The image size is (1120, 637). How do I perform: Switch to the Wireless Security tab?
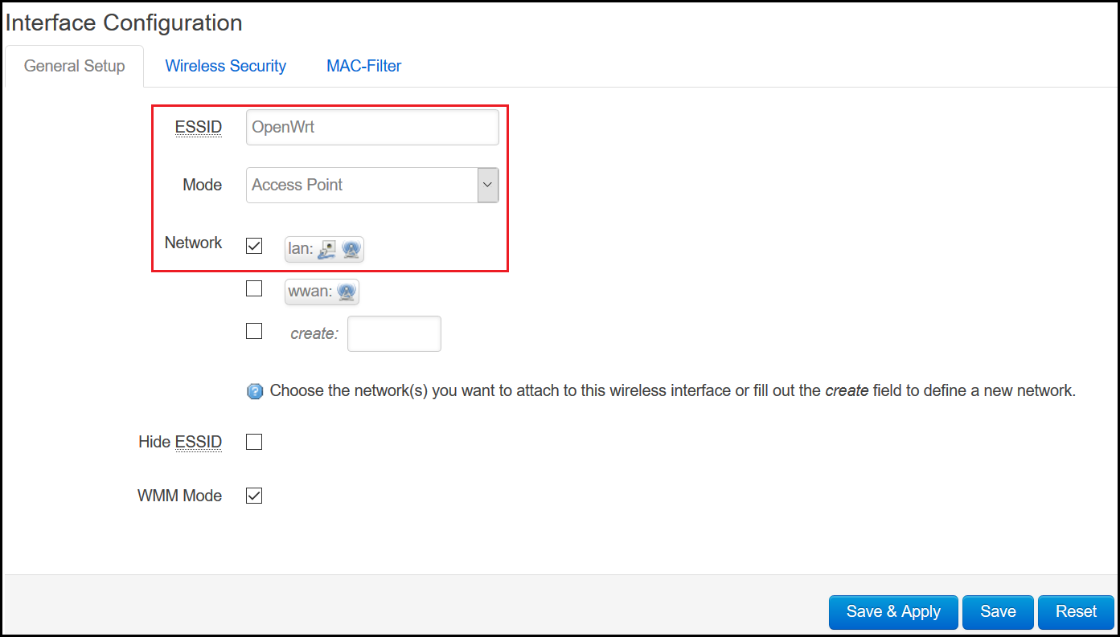(225, 65)
